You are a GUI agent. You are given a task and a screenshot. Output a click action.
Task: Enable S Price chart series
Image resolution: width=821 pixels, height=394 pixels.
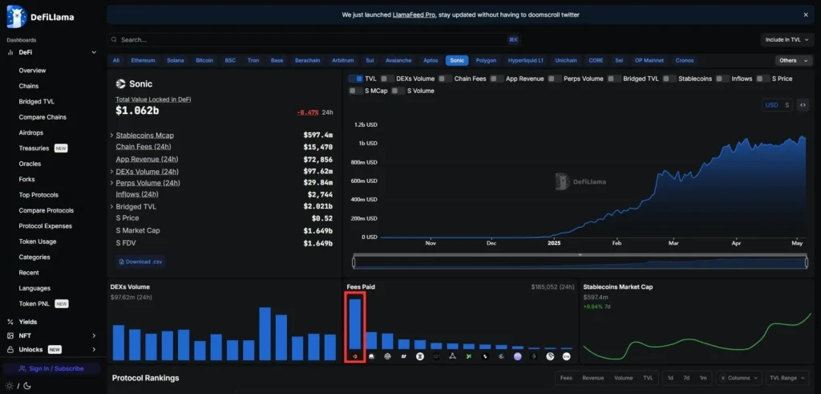763,79
